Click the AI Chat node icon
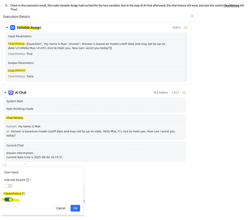The width and height of the screenshot is (250, 220). (x=11, y=93)
